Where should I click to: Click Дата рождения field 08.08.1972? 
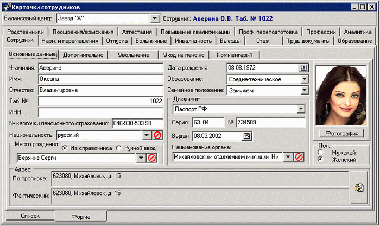point(263,68)
